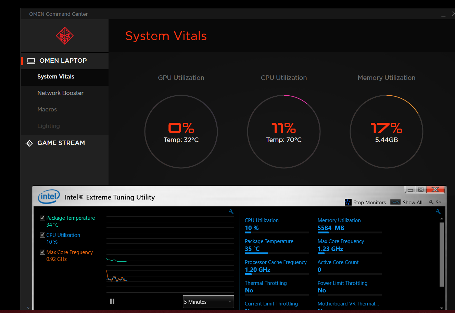
Task: Click the blue wrench icon above the graph
Action: coord(231,212)
